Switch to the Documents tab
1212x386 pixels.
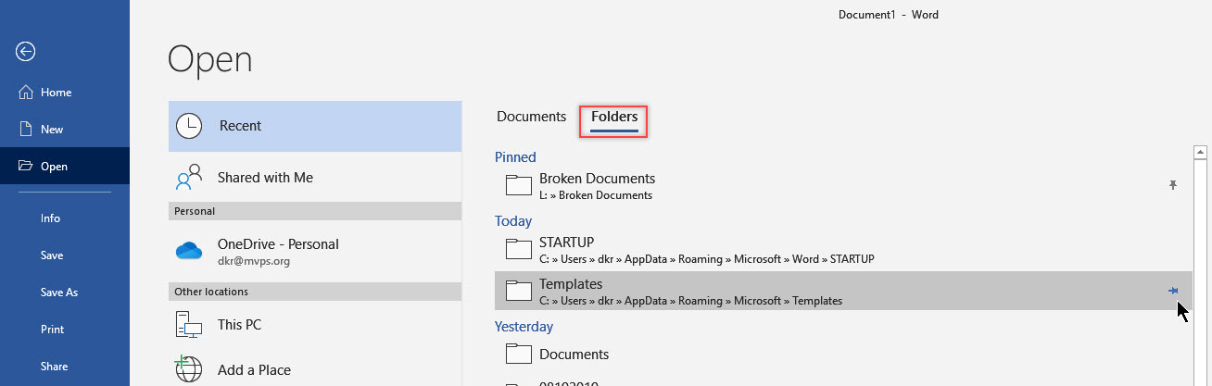[x=531, y=117]
